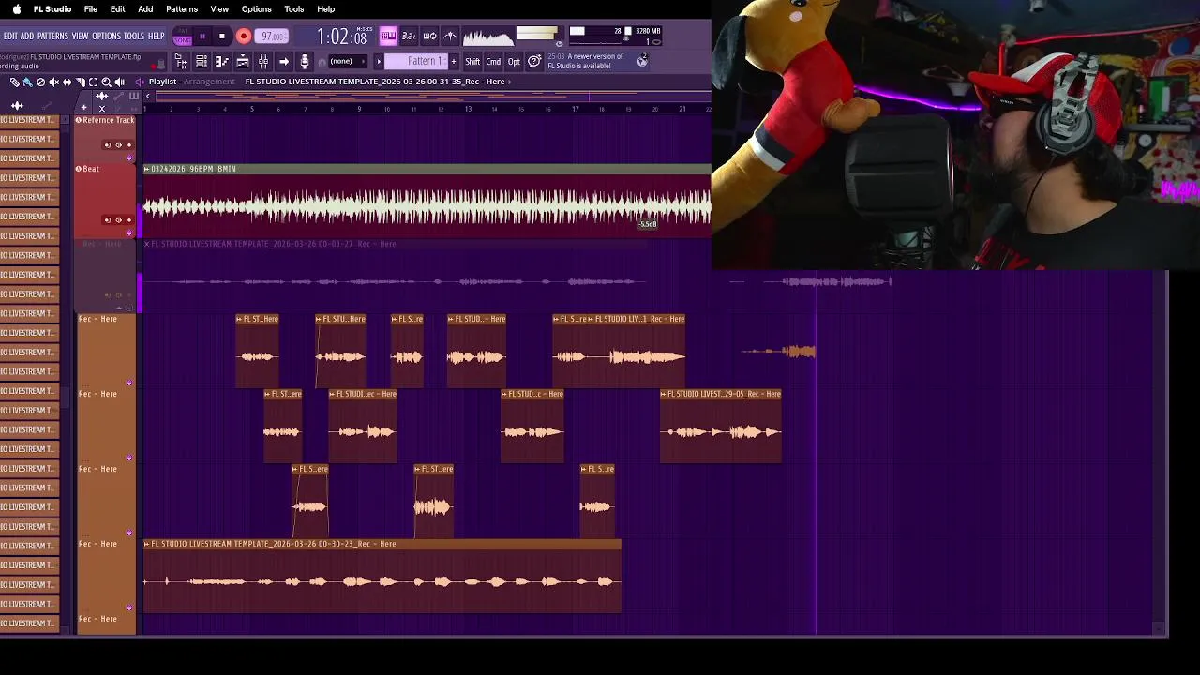Viewport: 1200px width, 675px height.
Task: Stop playback with the transport stop button
Action: click(222, 36)
